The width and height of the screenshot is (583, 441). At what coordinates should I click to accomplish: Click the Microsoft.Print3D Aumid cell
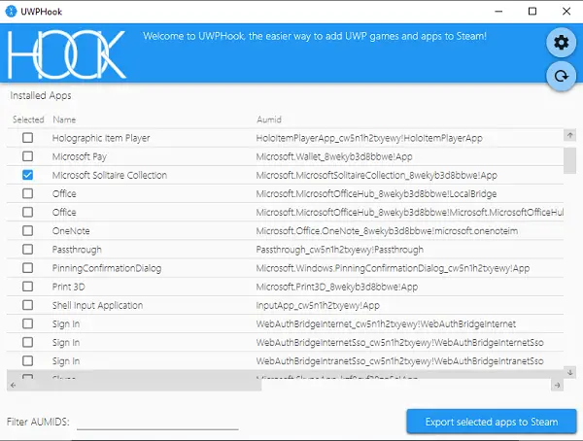point(337,287)
